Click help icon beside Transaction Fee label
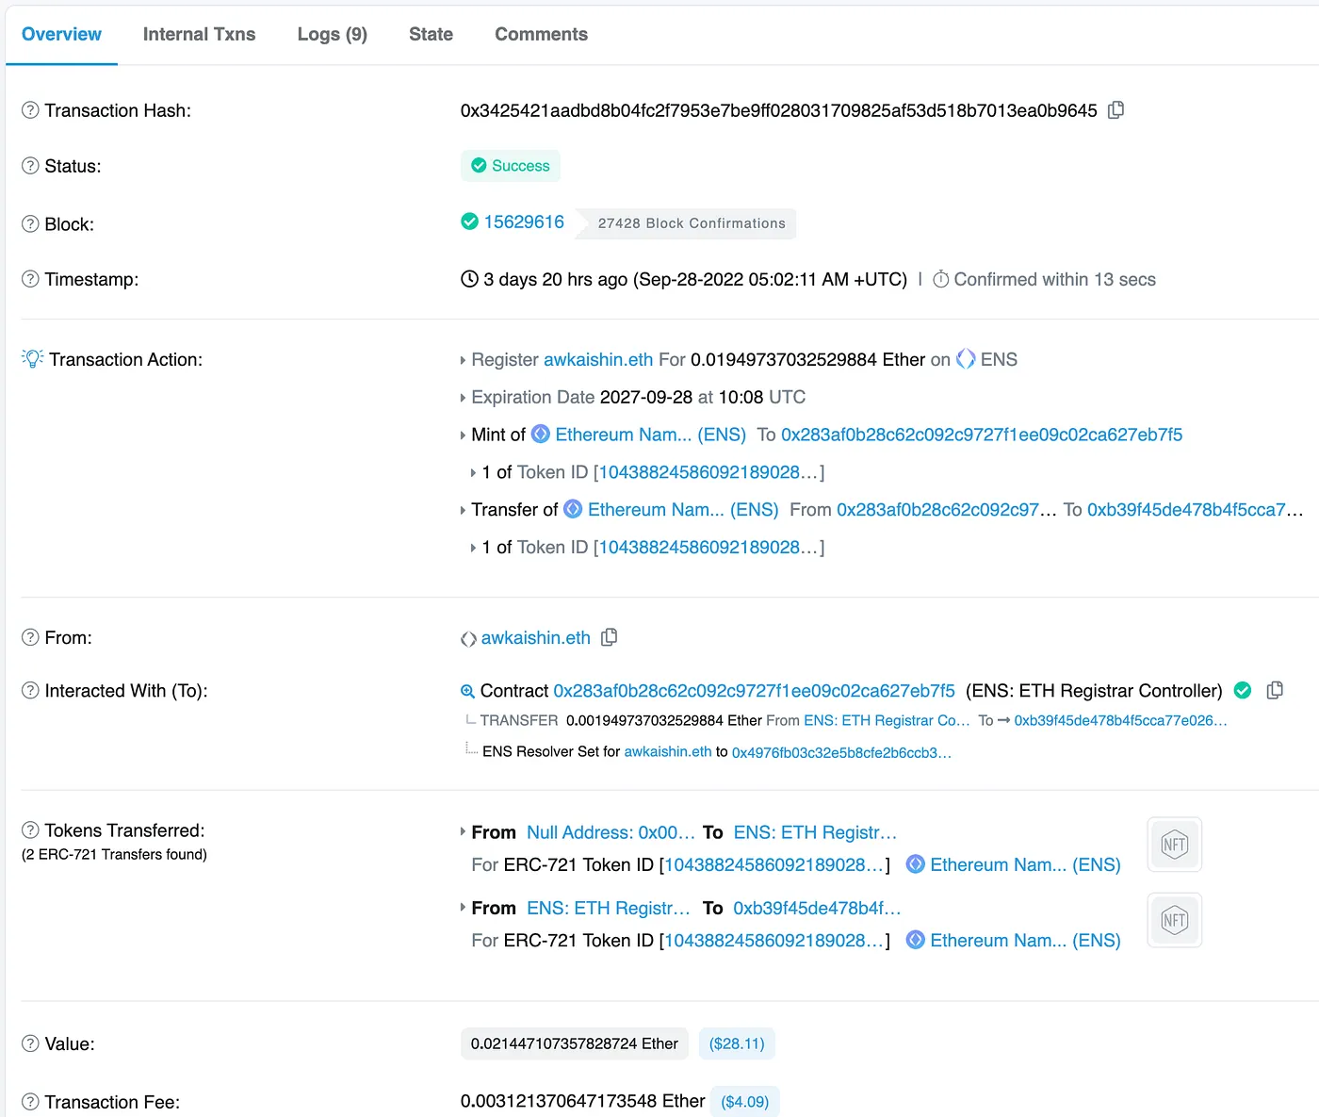1319x1117 pixels. pos(30,1102)
